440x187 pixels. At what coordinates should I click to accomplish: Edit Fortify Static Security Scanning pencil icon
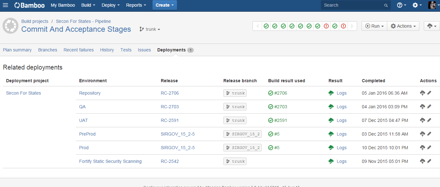[x=429, y=161]
